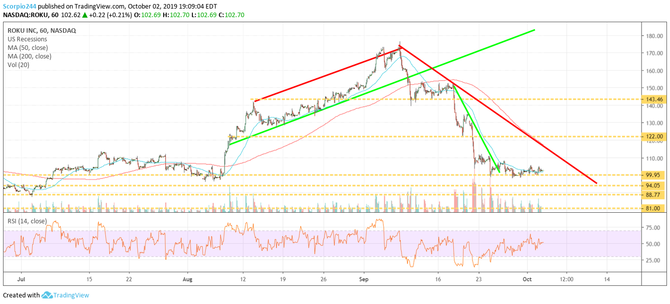Click the TradingView cloud logo icon
The image size is (670, 304).
point(47,295)
